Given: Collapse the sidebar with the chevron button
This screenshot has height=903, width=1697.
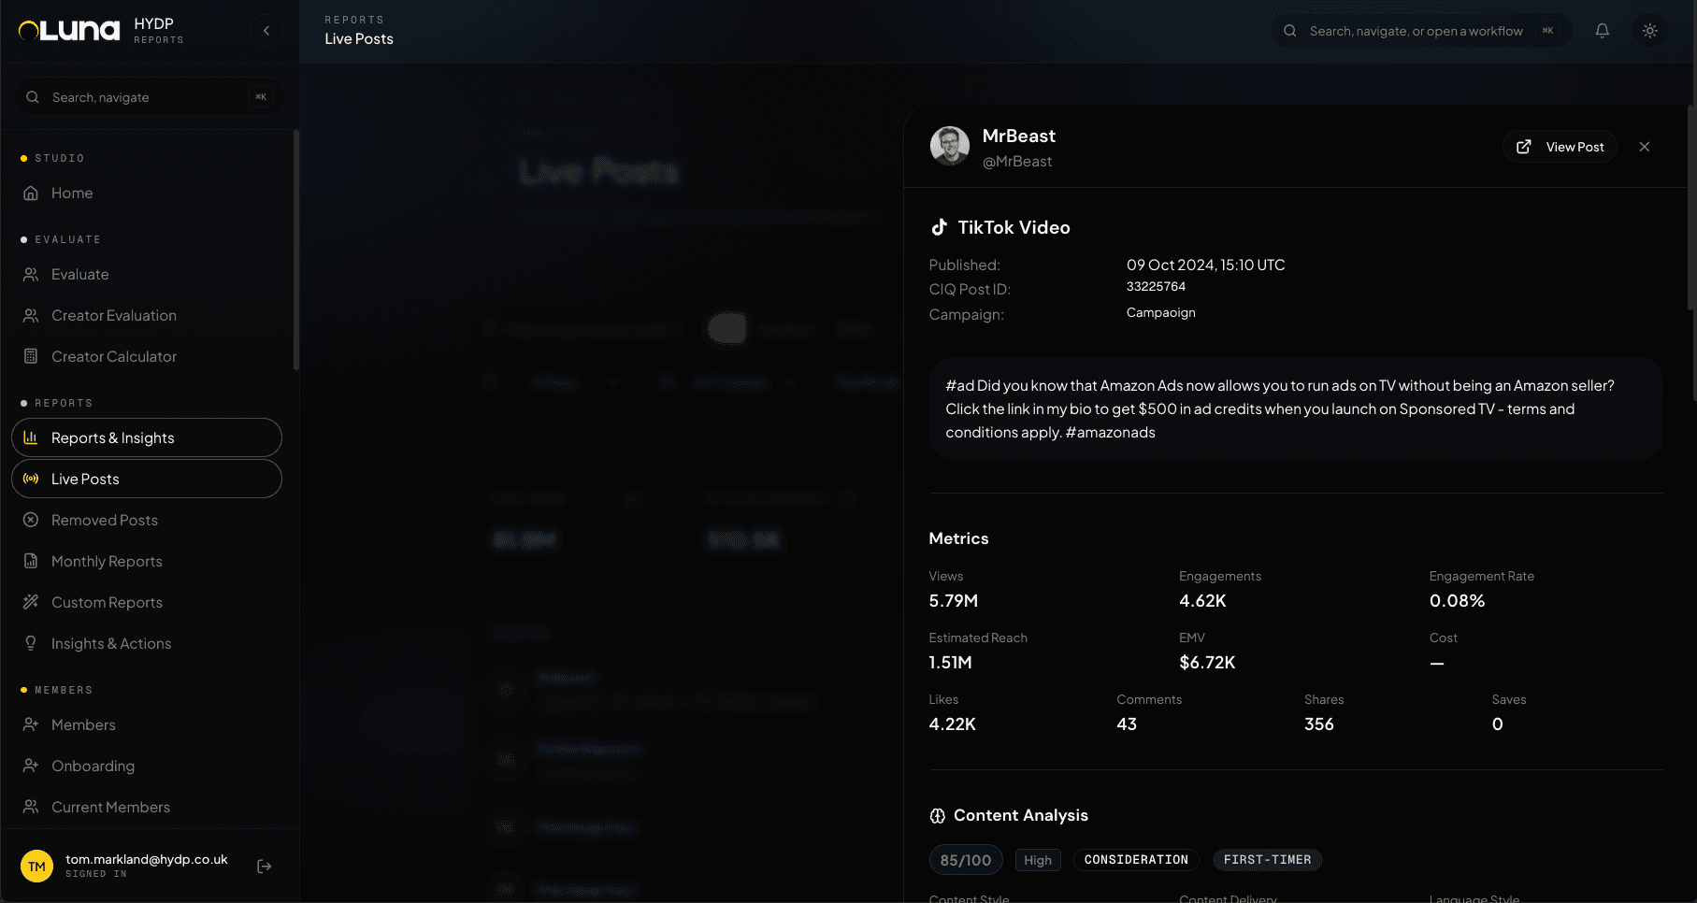Looking at the screenshot, I should pos(266,31).
